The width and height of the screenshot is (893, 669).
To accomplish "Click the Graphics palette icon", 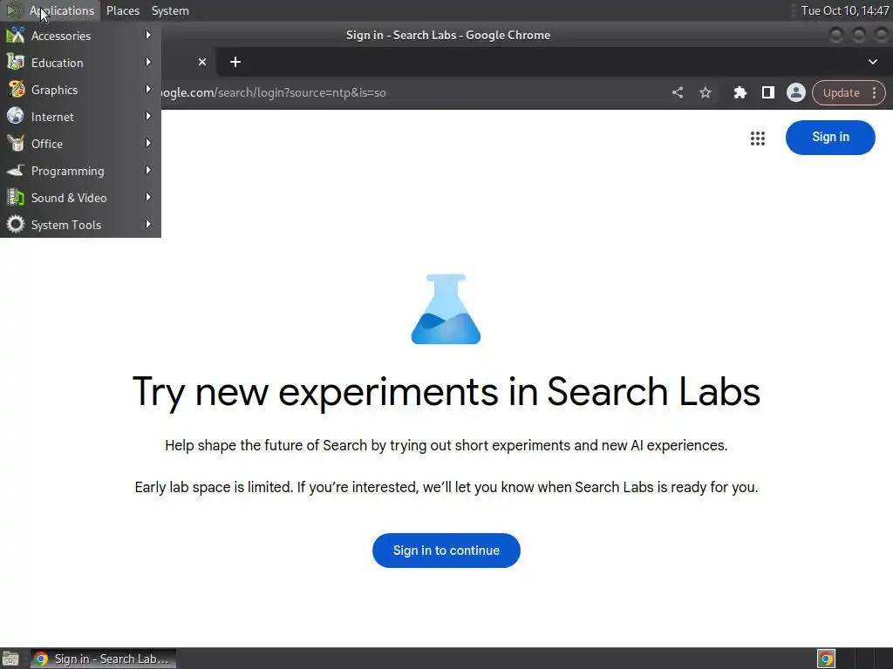I will [x=16, y=90].
